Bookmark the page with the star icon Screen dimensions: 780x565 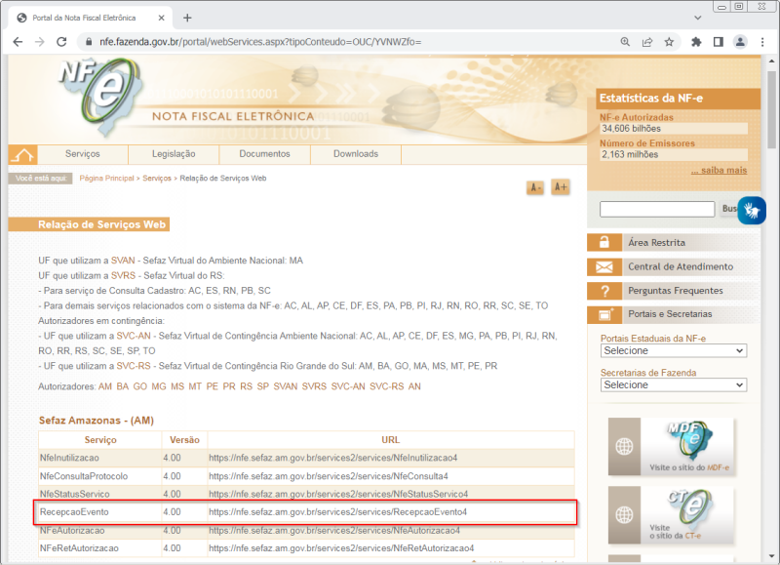click(x=670, y=42)
